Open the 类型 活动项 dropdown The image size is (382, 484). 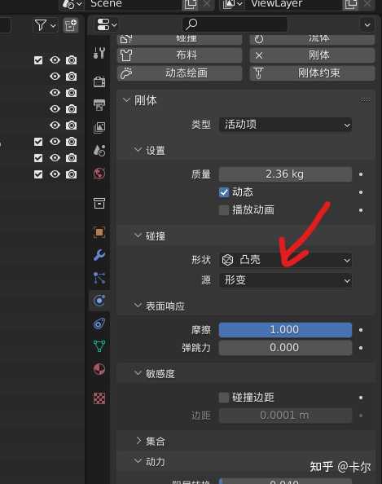click(x=285, y=125)
